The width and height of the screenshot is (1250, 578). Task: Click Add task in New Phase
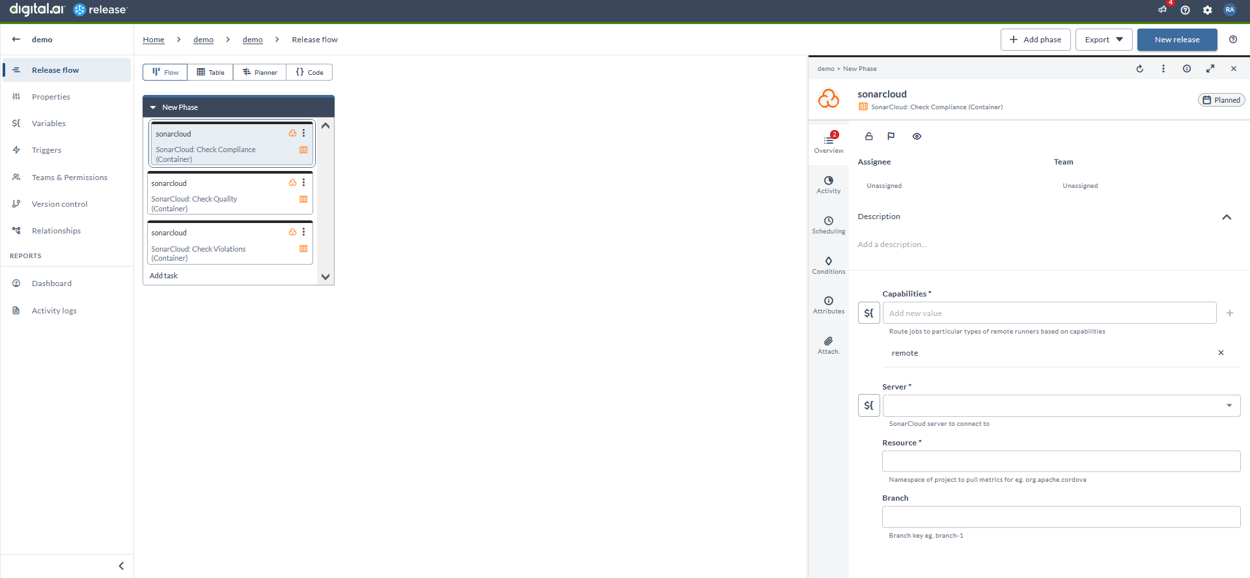point(163,276)
